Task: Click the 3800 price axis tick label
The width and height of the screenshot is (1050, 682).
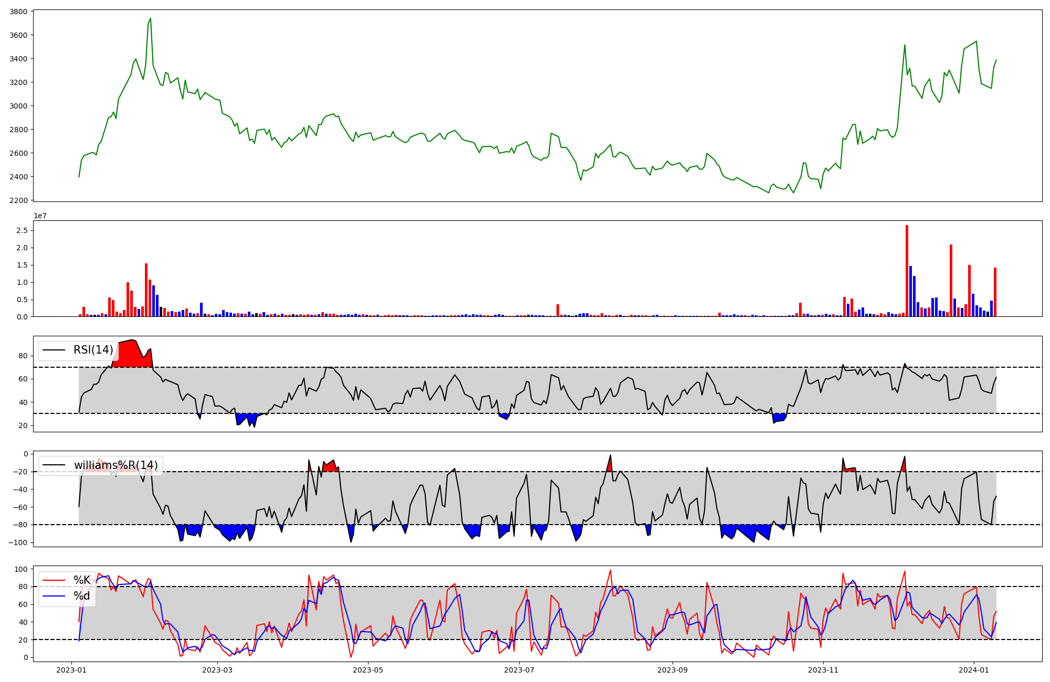Action: click(x=18, y=12)
